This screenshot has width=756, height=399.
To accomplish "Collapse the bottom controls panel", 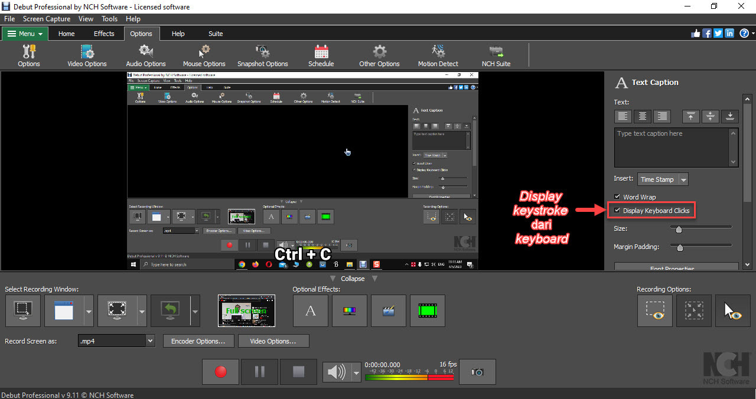I will (353, 279).
